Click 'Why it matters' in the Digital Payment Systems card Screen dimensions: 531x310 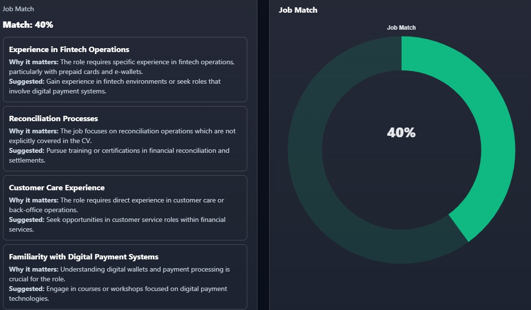click(x=34, y=269)
